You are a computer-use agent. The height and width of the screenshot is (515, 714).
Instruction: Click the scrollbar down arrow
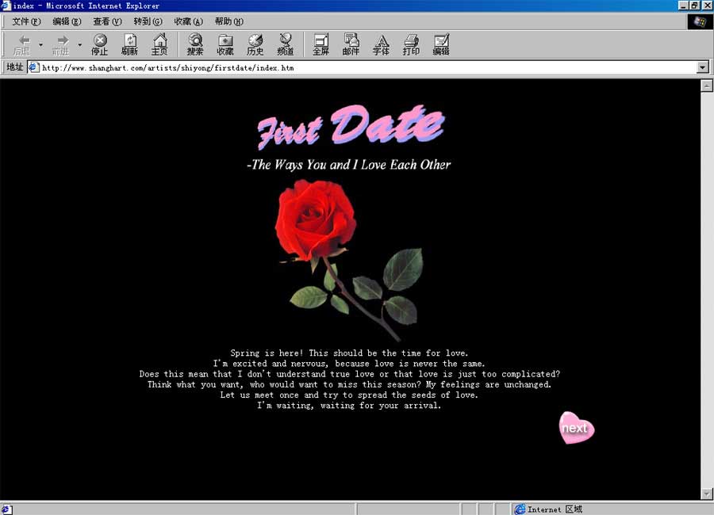click(707, 493)
